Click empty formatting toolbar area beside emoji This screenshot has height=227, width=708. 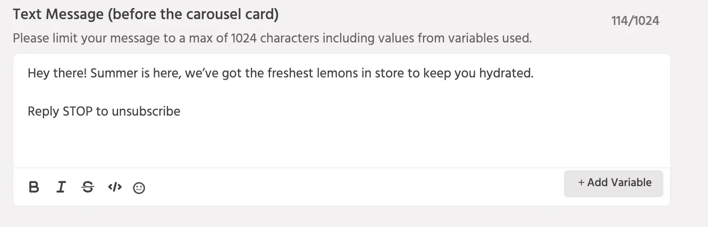tap(351, 187)
